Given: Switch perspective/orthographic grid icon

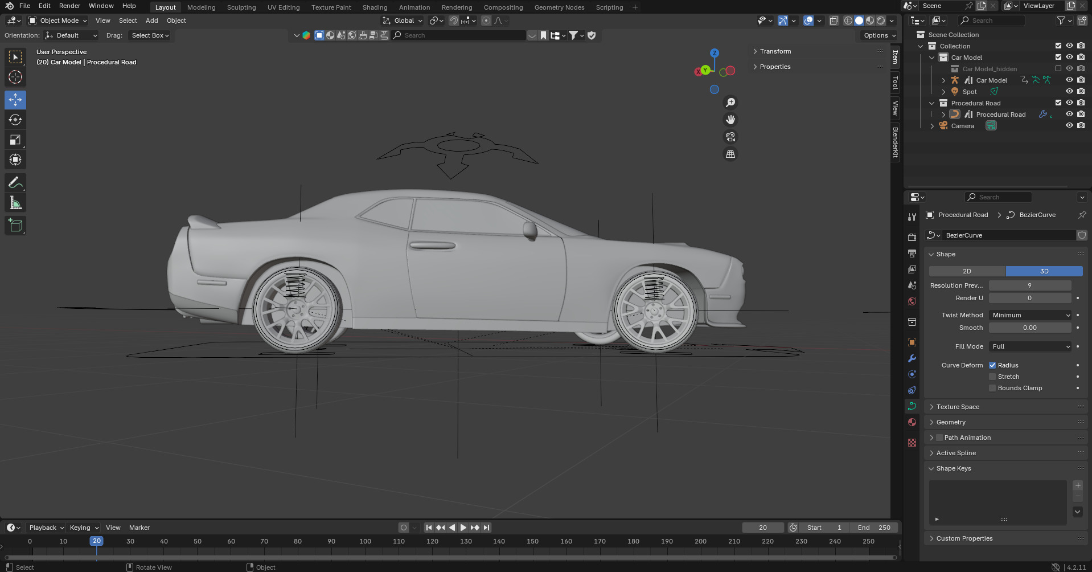Looking at the screenshot, I should click(730, 154).
